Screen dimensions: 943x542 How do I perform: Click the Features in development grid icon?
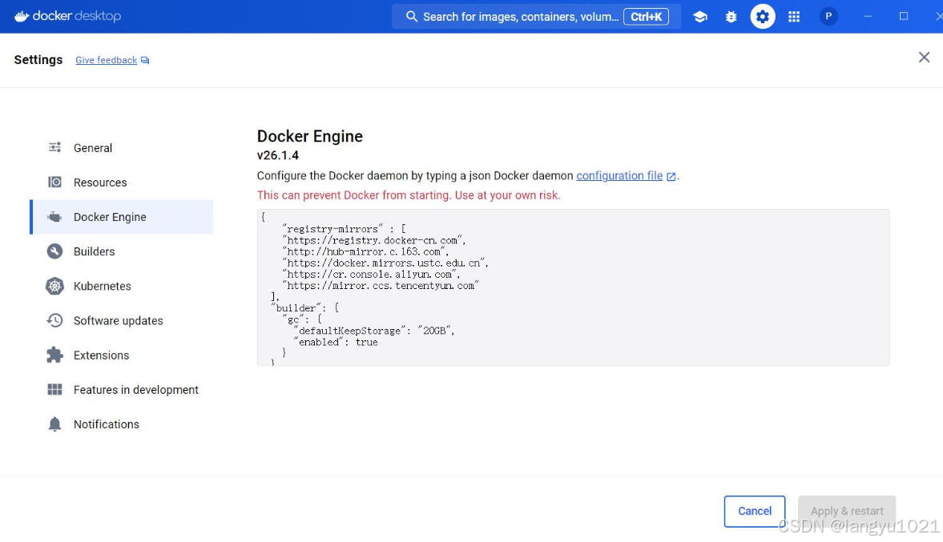[x=54, y=389]
